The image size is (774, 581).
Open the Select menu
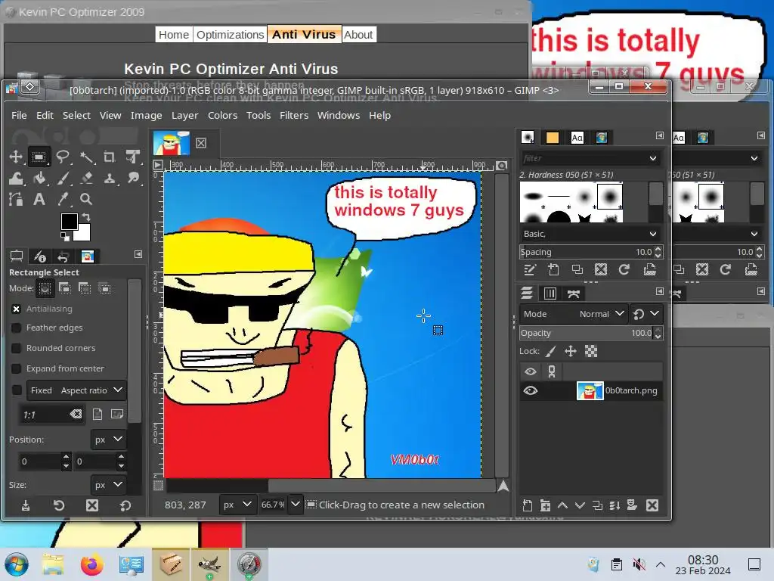pyautogui.click(x=76, y=115)
